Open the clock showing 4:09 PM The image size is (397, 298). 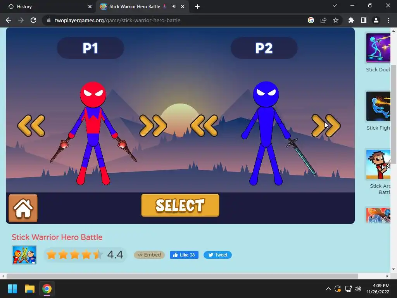tap(378, 289)
